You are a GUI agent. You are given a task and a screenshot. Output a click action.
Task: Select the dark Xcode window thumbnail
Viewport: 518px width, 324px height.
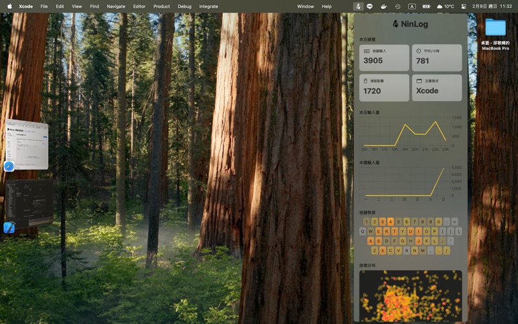[x=29, y=203]
